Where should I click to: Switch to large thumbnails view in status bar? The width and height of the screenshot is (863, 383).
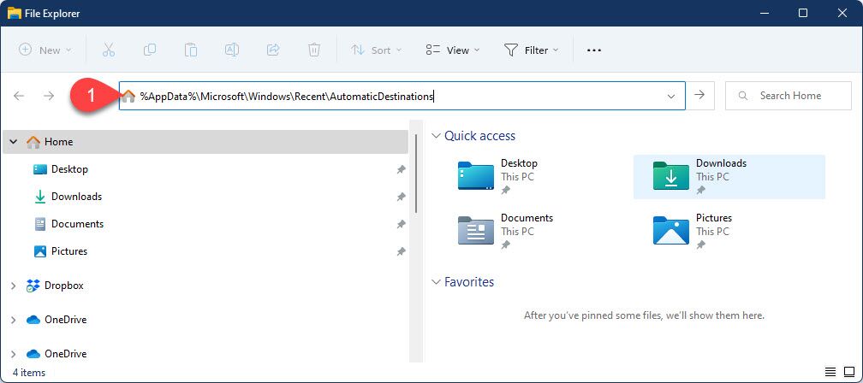coord(849,372)
